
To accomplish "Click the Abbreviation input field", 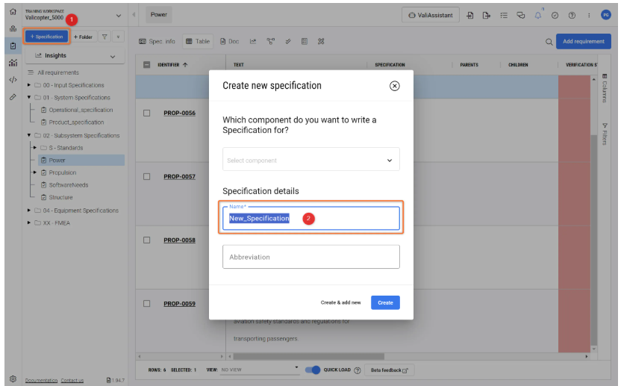I will [310, 257].
